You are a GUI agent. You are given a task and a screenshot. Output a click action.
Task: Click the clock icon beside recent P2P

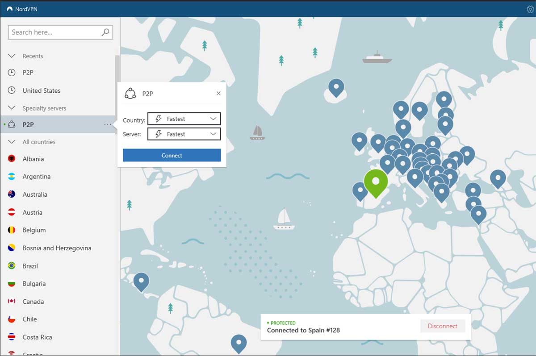12,72
